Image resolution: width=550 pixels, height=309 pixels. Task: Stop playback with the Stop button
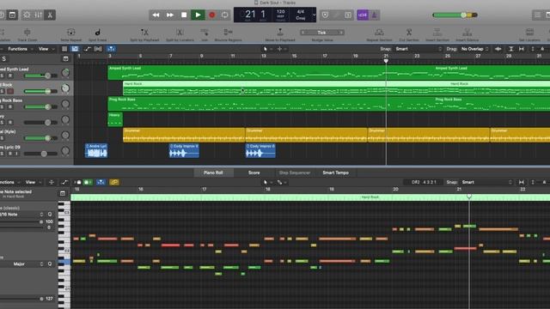[184, 15]
